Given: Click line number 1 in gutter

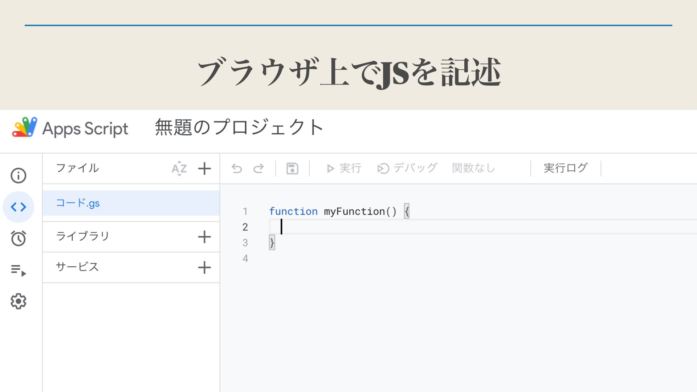Looking at the screenshot, I should 245,211.
